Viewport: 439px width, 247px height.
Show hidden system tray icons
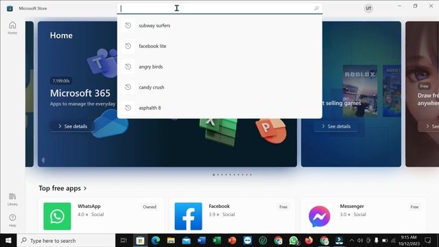pyautogui.click(x=352, y=241)
